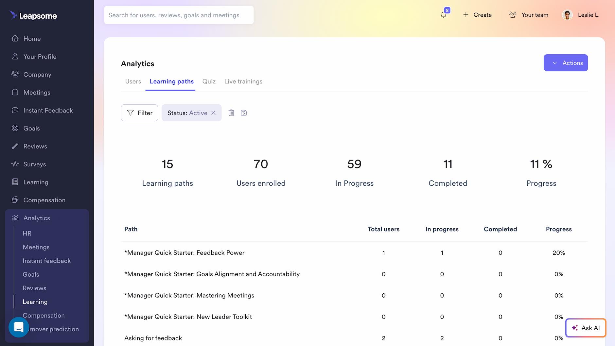Switch to the Quiz tab
Viewport: 615px width, 346px height.
point(209,81)
